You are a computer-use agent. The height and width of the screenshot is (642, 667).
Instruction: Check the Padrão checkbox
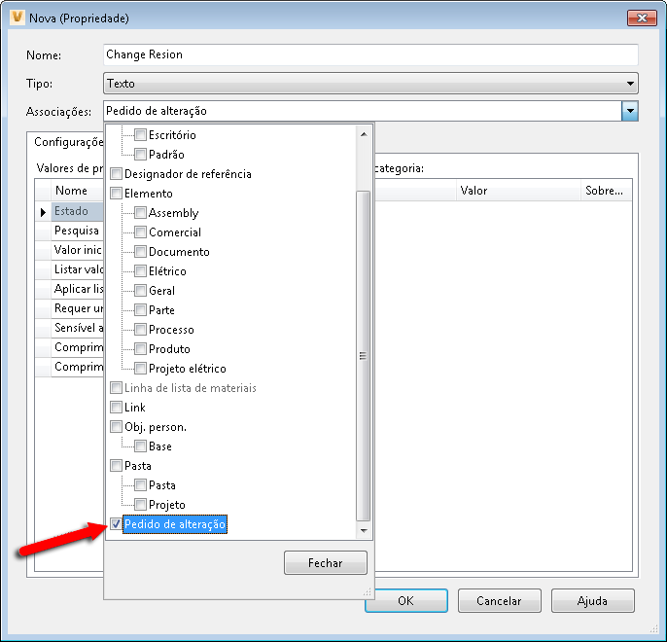click(140, 154)
